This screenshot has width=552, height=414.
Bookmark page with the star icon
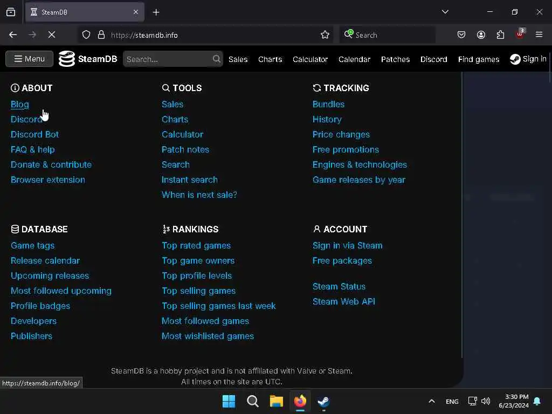click(x=325, y=35)
